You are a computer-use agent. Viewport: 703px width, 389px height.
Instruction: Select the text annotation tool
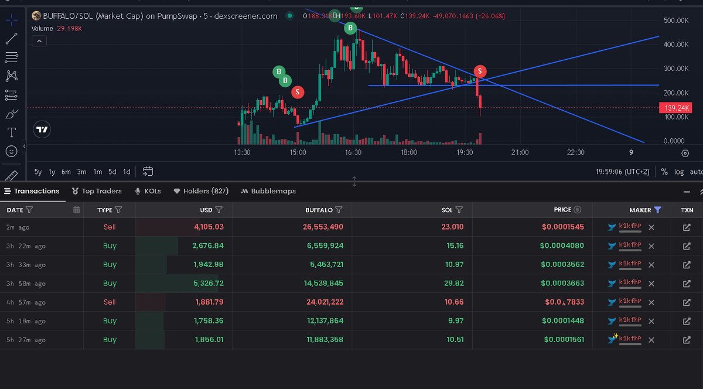[x=11, y=132]
